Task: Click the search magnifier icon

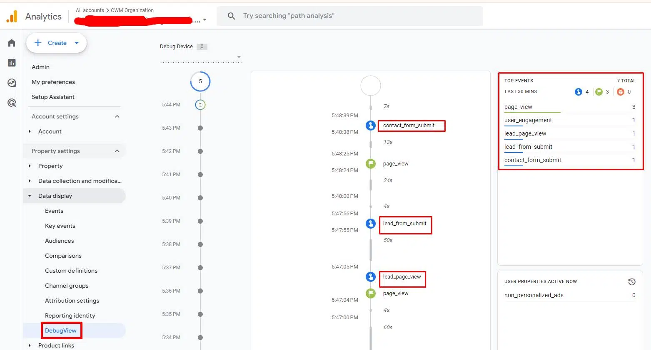Action: [232, 16]
